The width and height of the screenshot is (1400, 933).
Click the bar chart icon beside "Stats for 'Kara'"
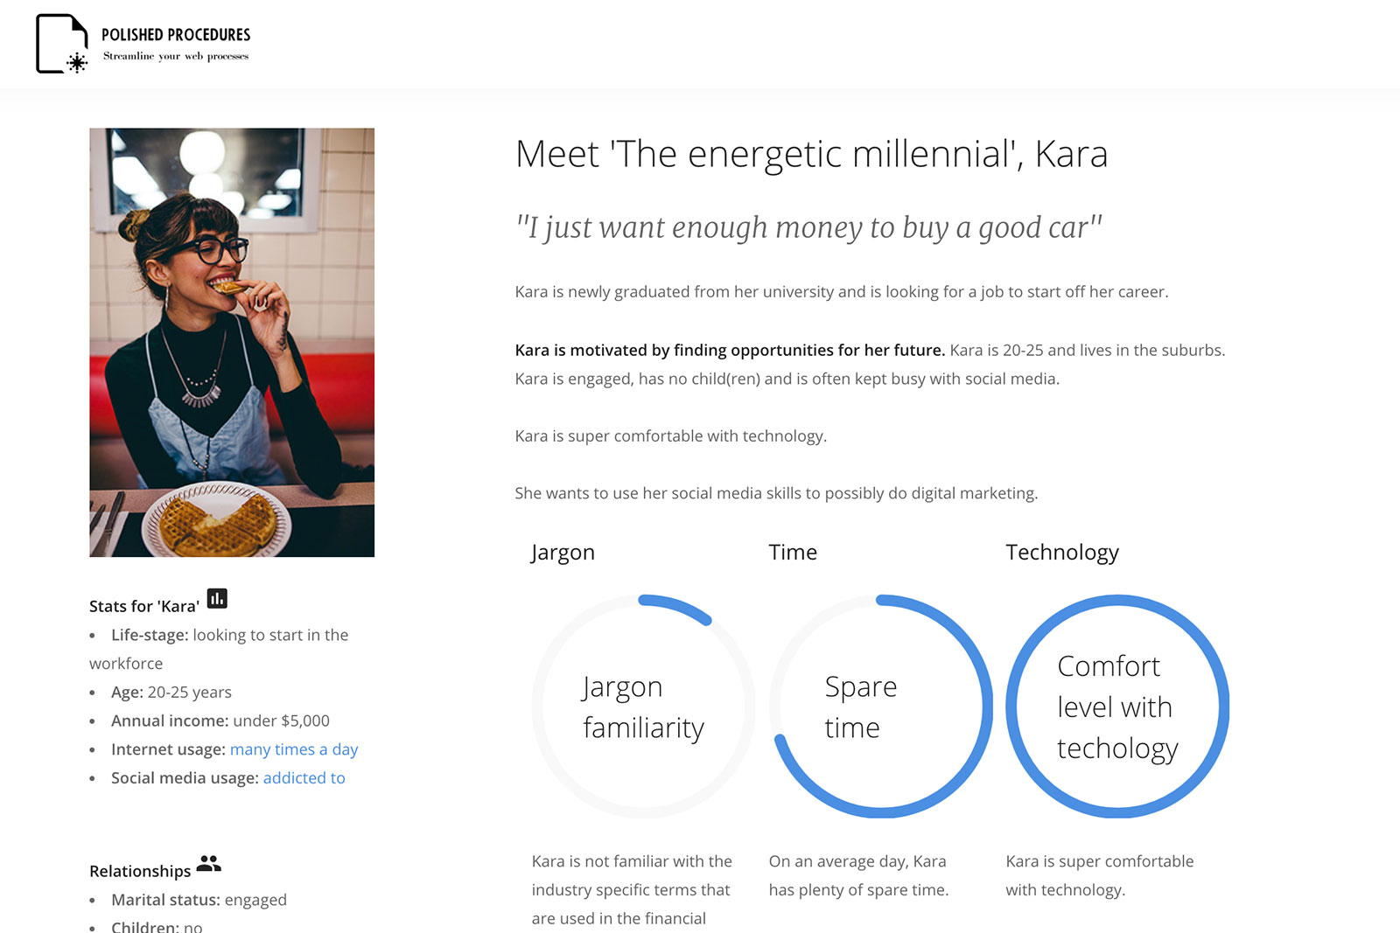pos(217,599)
